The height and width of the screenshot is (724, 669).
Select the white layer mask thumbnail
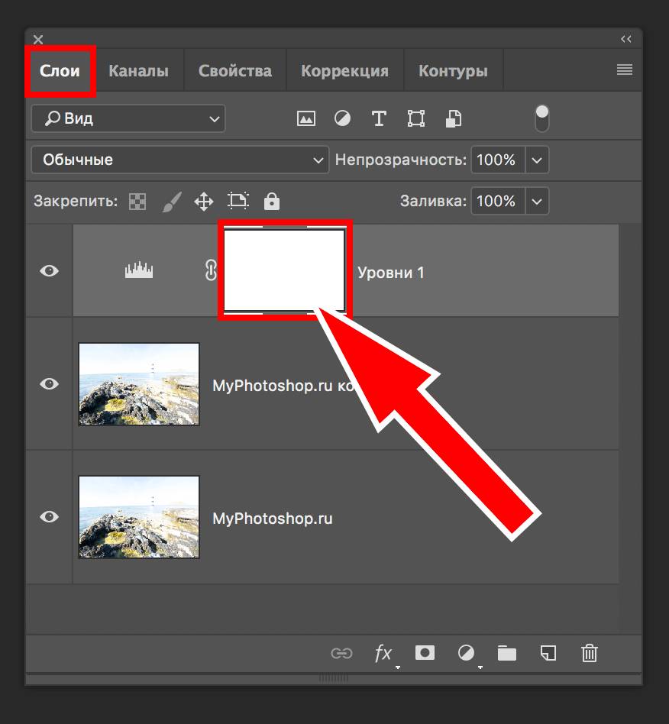coord(284,271)
